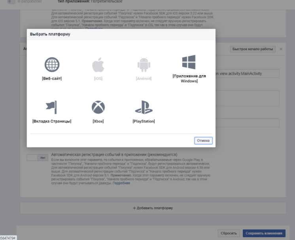Open the Подробнее link in Android description

pos(121,183)
